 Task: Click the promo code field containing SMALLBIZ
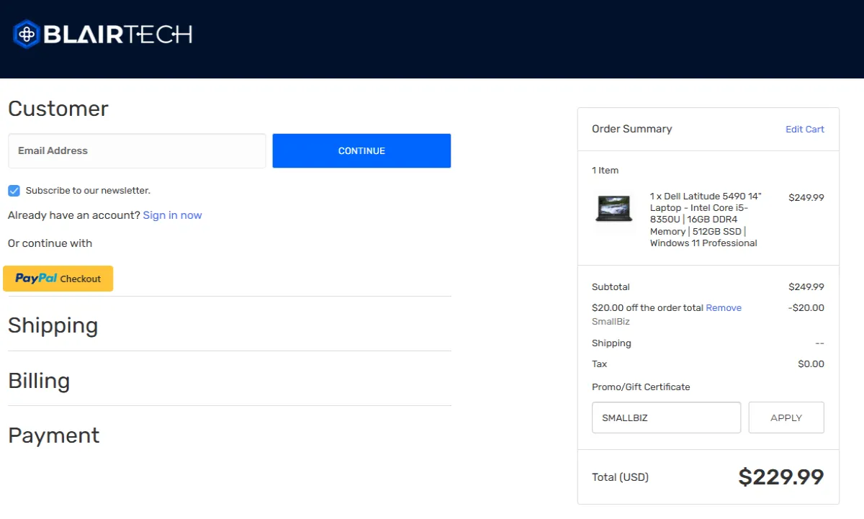point(666,418)
